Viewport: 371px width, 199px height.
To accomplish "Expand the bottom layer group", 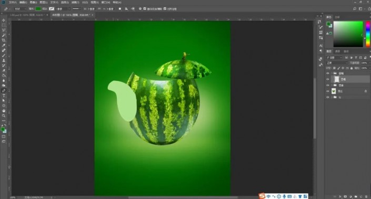I will (332, 97).
